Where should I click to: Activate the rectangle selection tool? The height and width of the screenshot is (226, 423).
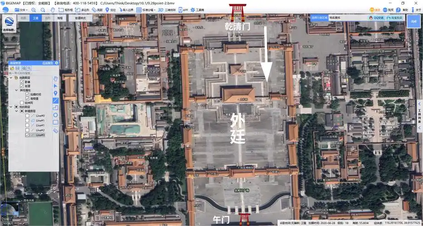66,9
